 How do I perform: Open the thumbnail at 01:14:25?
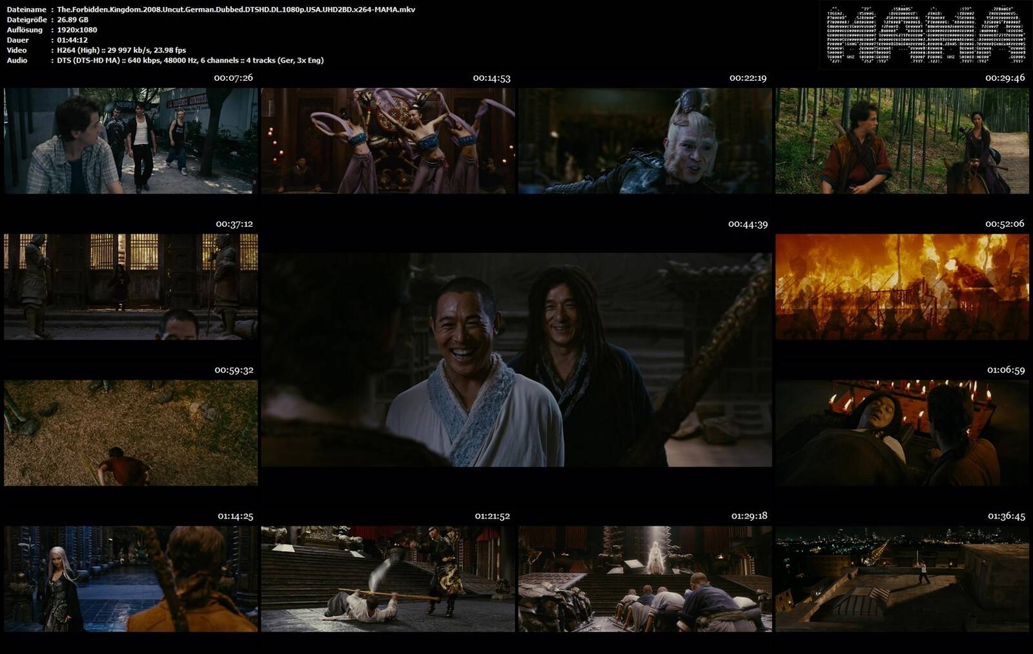pos(131,578)
